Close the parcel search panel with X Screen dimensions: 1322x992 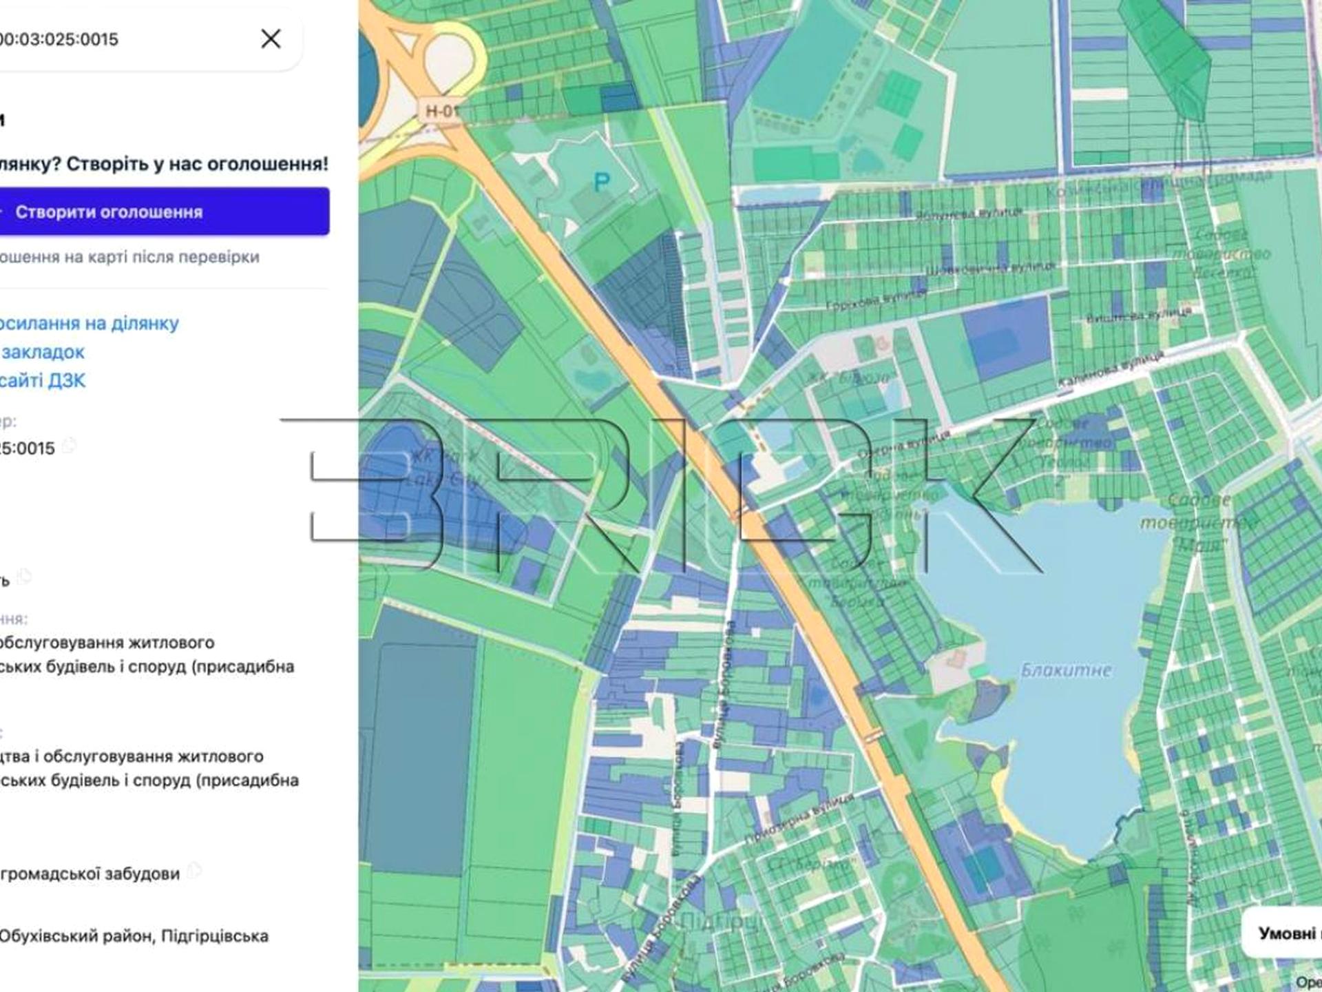(x=271, y=39)
